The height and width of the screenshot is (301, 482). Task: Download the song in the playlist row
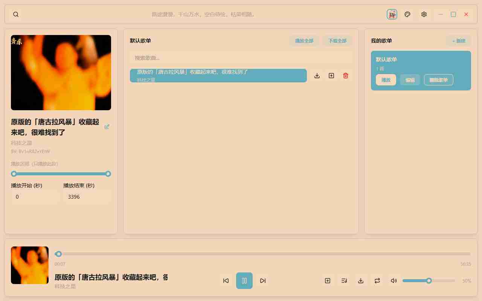[317, 76]
